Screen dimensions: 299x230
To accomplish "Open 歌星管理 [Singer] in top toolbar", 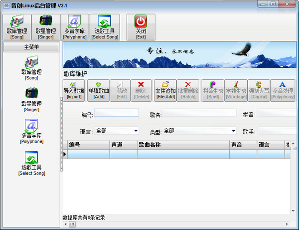I will pyautogui.click(x=46, y=27).
